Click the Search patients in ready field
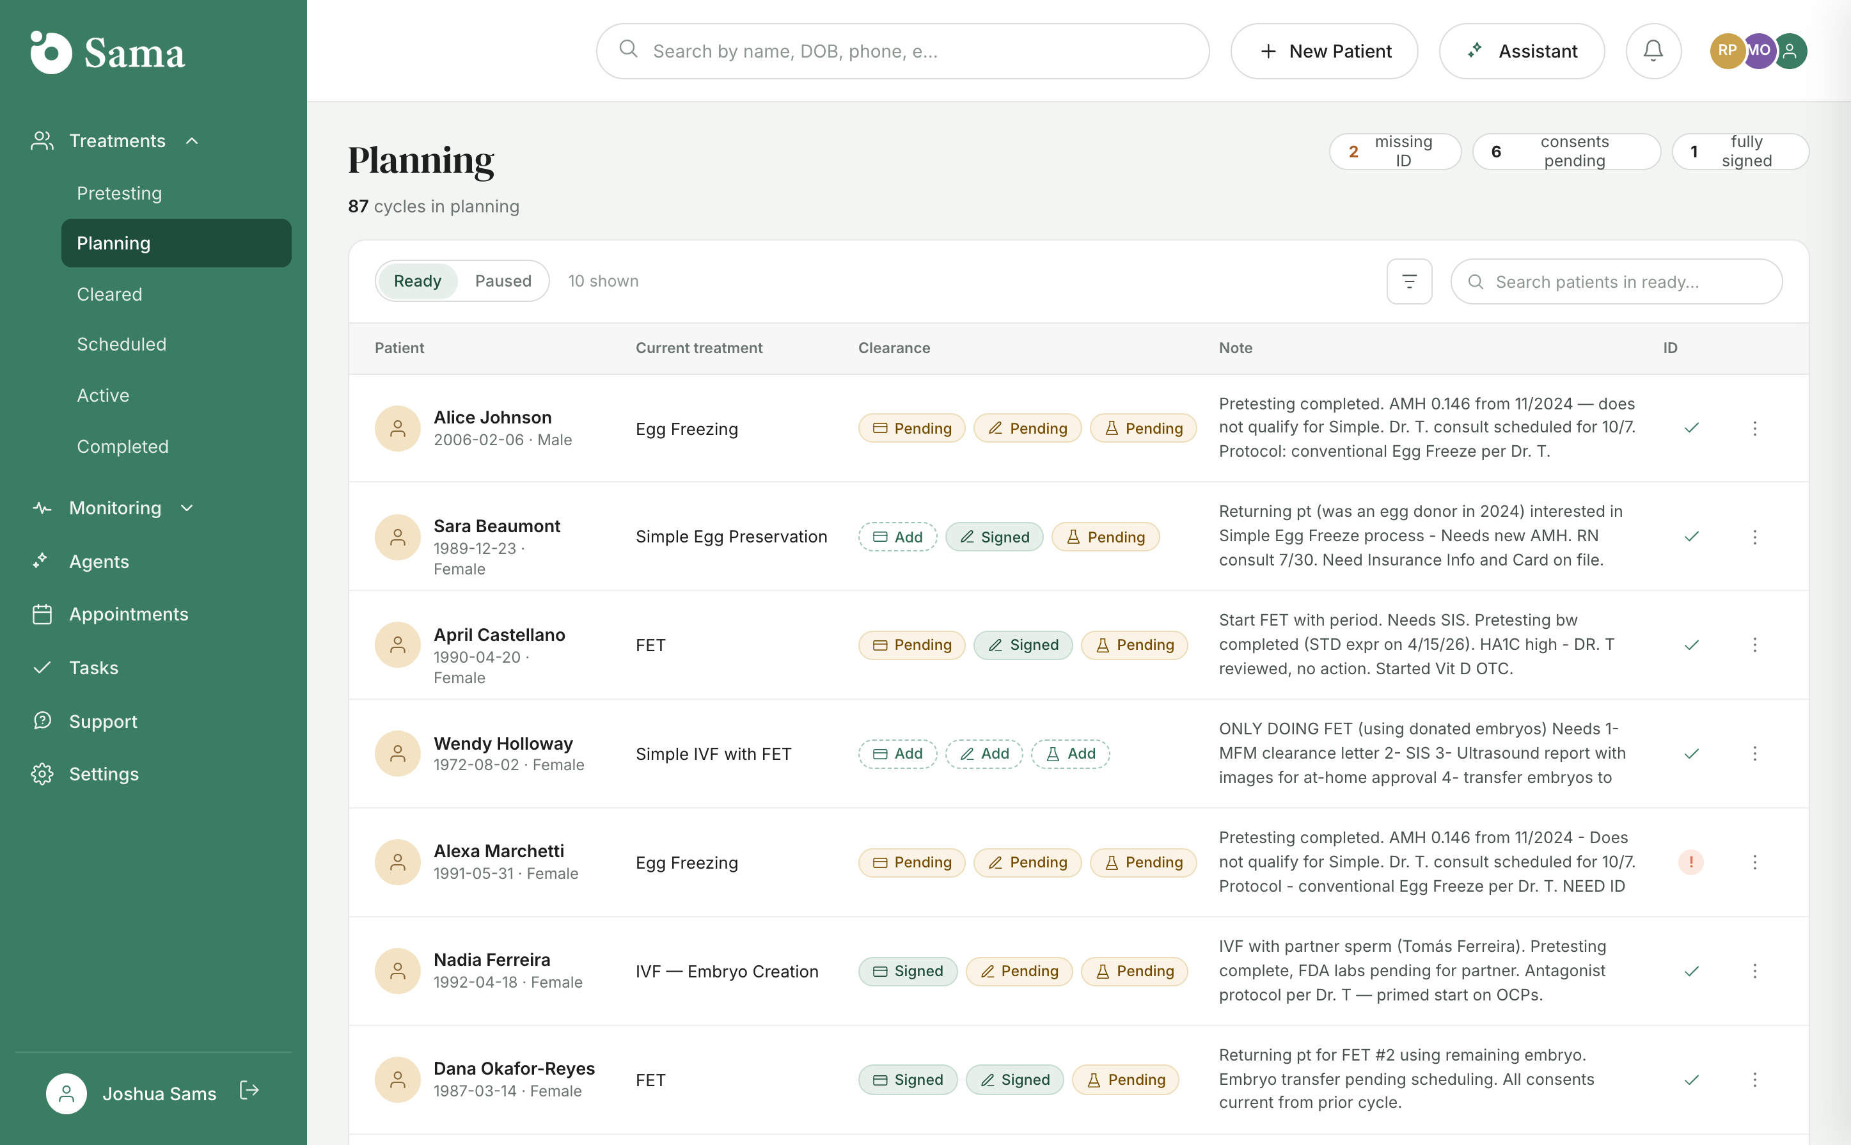This screenshot has width=1851, height=1145. point(1616,281)
